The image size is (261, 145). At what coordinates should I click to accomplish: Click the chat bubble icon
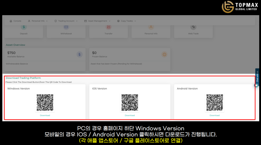(256, 86)
